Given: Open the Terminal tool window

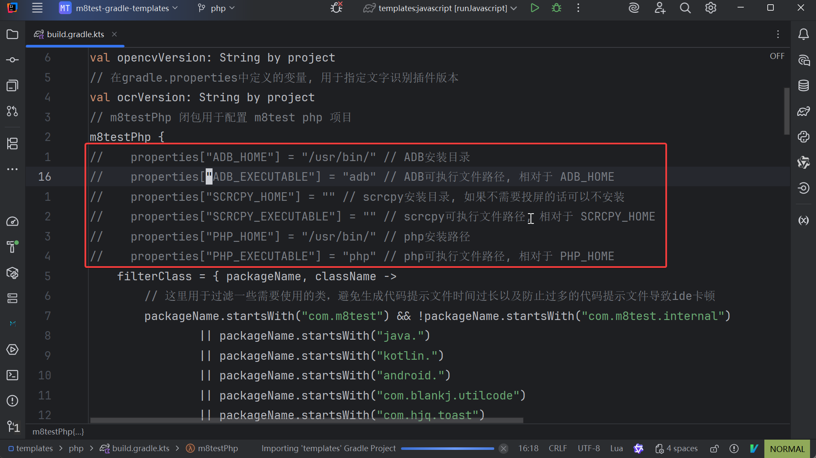Looking at the screenshot, I should [x=12, y=375].
